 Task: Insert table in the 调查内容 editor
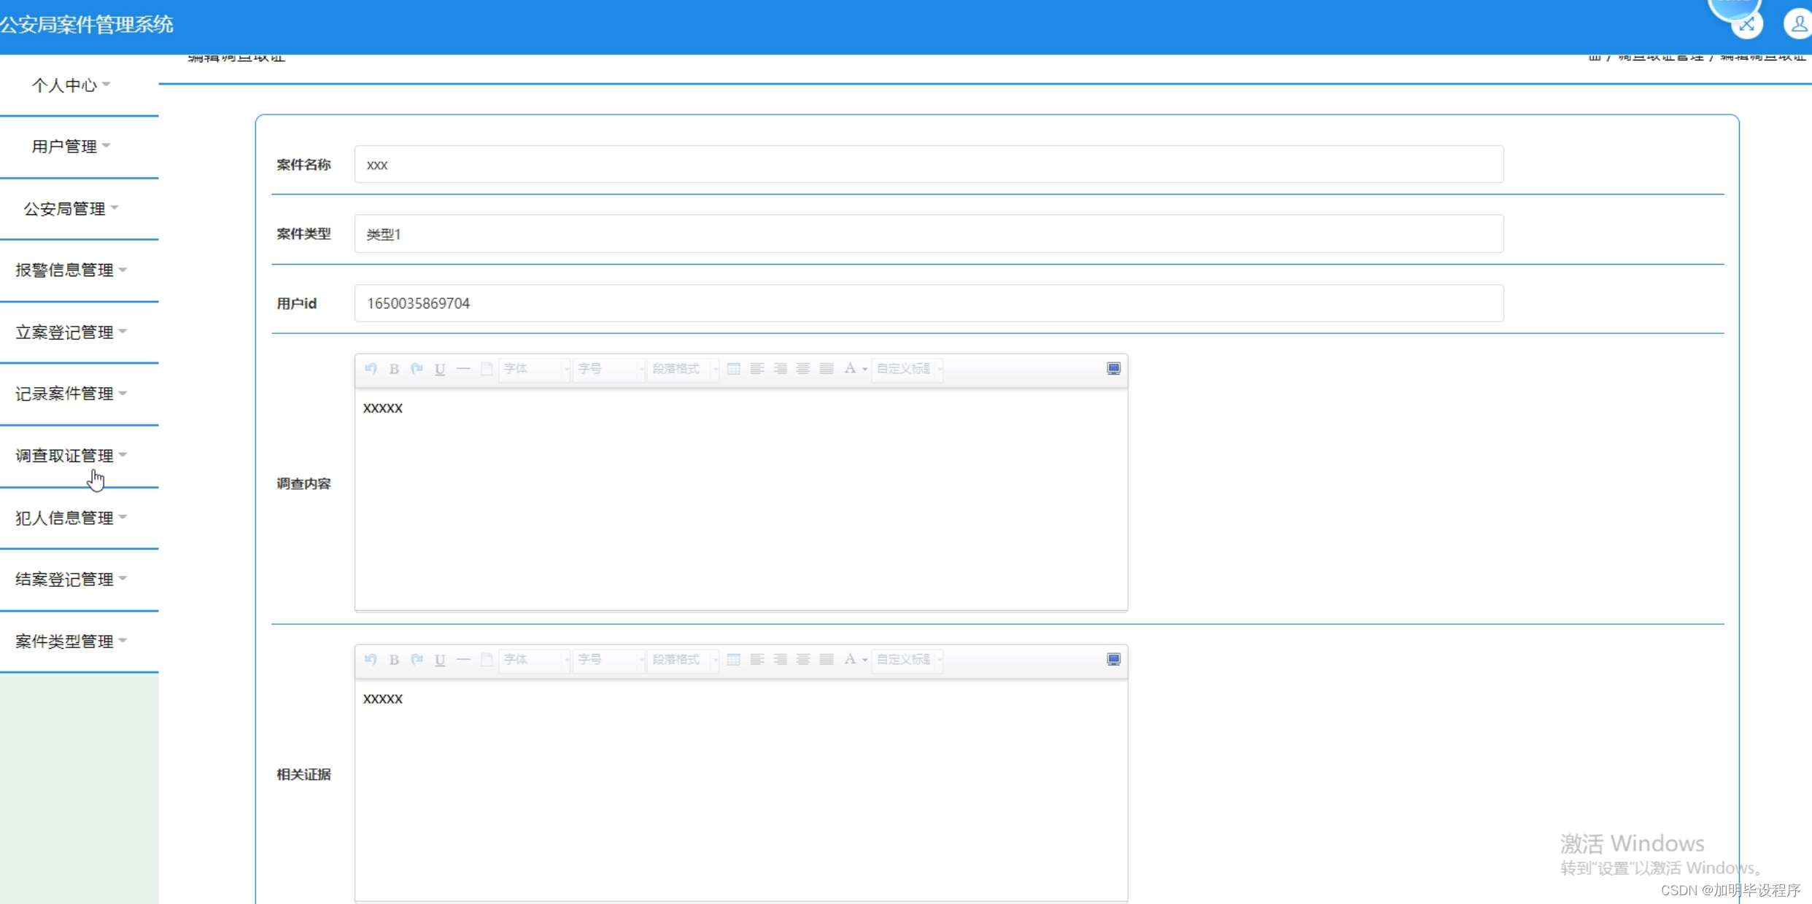(734, 369)
